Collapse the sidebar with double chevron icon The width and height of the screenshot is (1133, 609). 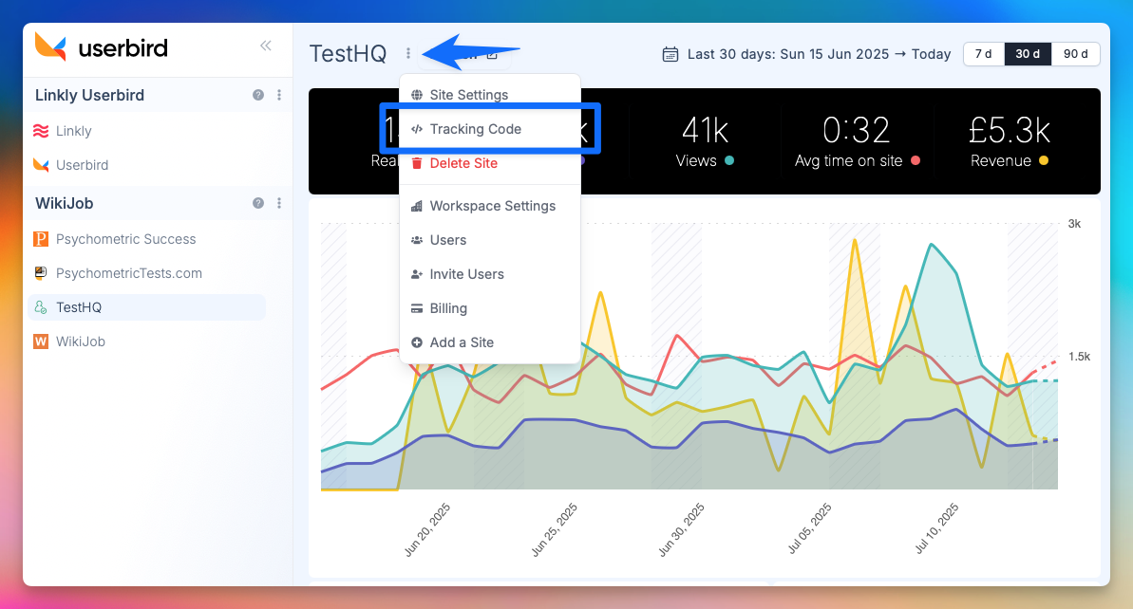tap(266, 46)
